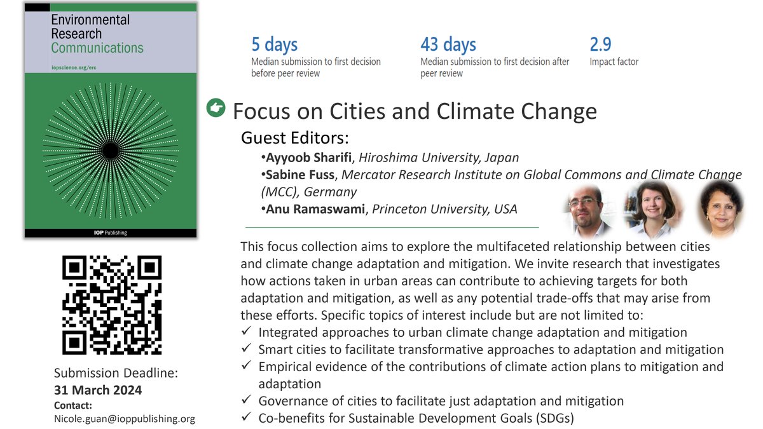This screenshot has width=763, height=429.
Task: Select the Focus on Cities and Climate Change heading
Action: (415, 111)
